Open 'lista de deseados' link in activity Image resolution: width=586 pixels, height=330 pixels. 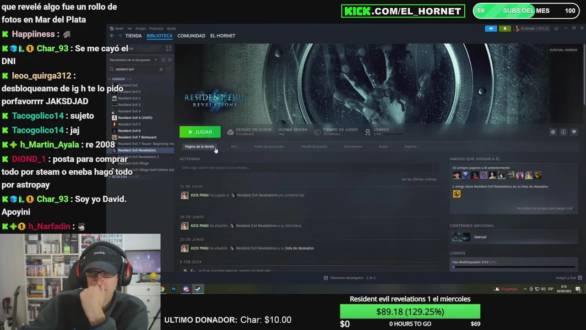tap(299, 248)
